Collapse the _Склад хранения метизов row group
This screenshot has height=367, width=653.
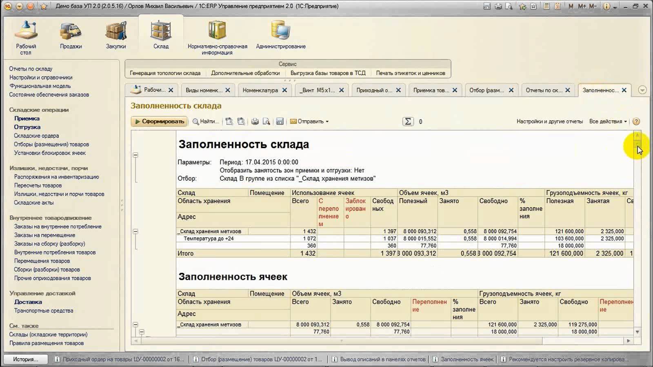(x=135, y=231)
